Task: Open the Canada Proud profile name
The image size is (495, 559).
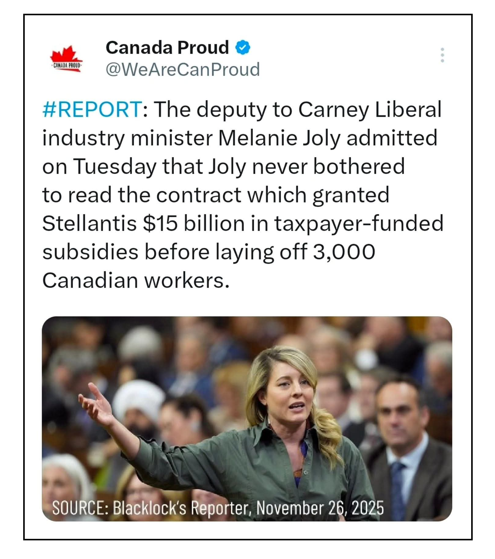Action: pos(167,48)
